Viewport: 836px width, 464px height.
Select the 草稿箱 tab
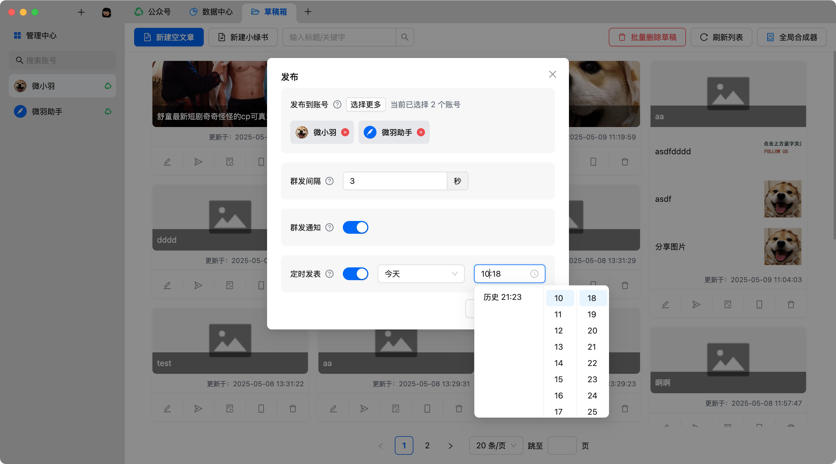(x=269, y=12)
